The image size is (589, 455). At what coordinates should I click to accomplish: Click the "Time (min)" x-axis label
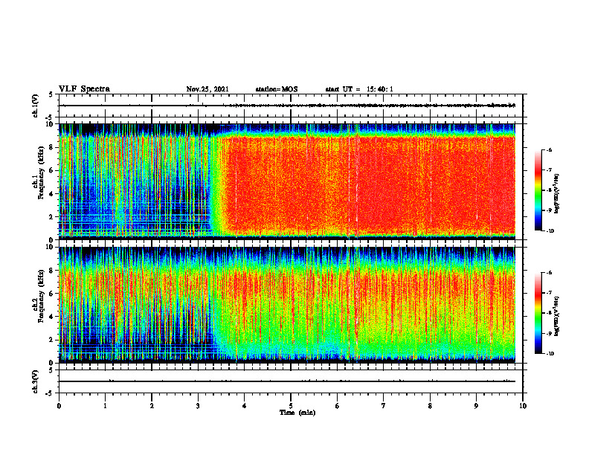click(297, 413)
